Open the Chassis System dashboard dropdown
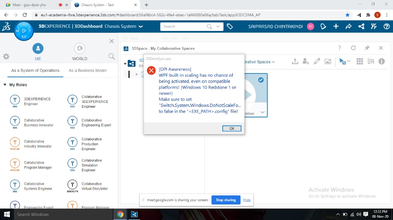 (141, 26)
